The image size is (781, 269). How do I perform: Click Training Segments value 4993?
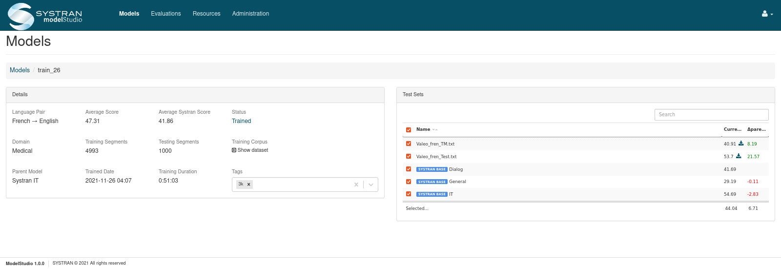click(92, 151)
